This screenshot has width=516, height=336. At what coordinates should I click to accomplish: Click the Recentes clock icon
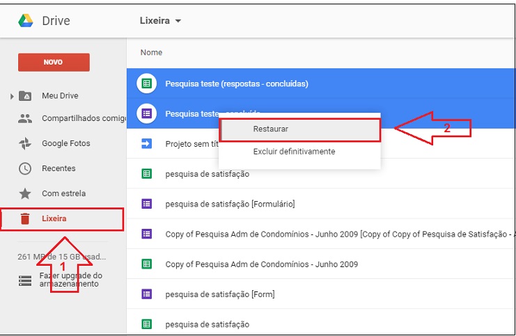(x=25, y=168)
